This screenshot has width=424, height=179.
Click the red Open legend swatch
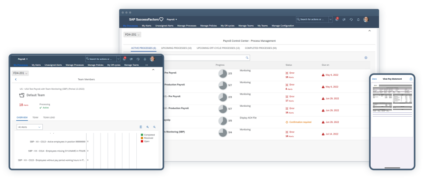(x=142, y=141)
